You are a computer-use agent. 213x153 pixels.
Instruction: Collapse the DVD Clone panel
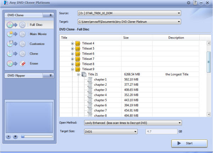(50, 15)
